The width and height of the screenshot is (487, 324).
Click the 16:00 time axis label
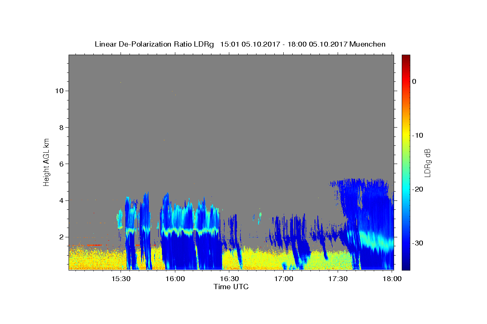(175, 279)
